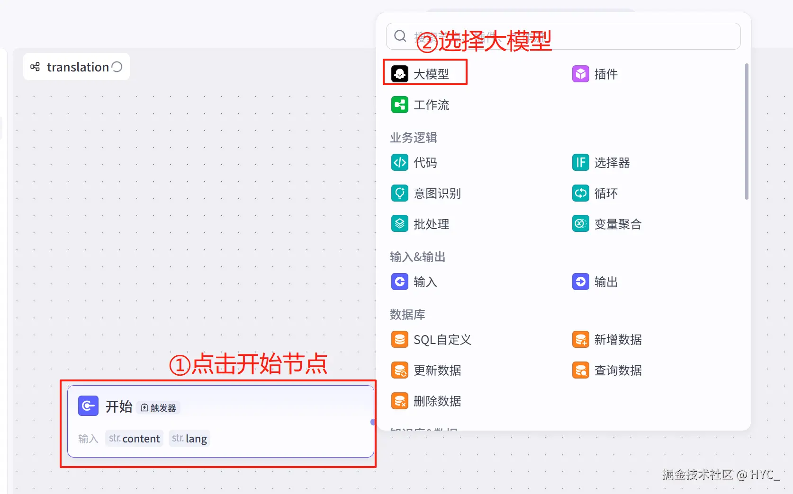Click the 触发器 trigger badge
Screen dimensions: 793x494
(x=158, y=407)
